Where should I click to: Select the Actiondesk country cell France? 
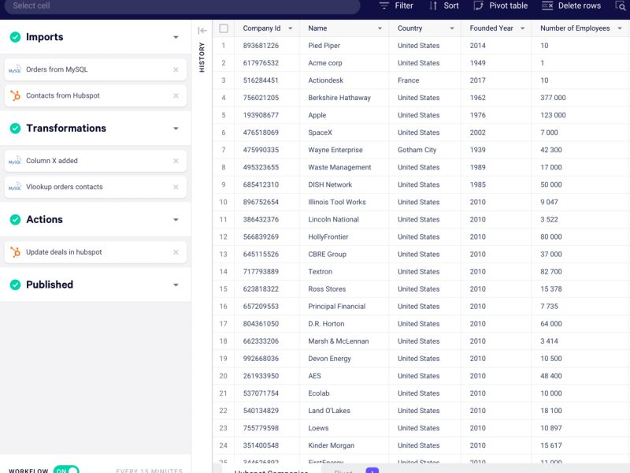[424, 80]
